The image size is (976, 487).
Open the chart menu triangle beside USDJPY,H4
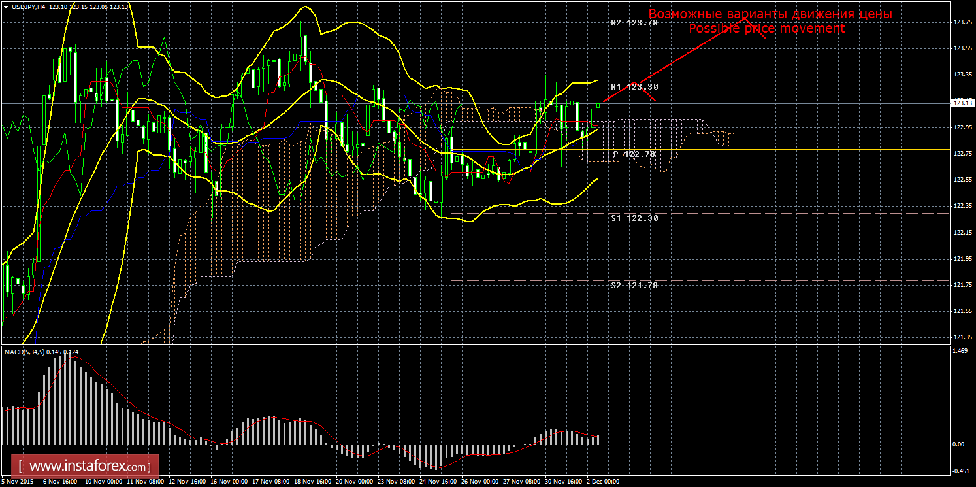(6, 6)
